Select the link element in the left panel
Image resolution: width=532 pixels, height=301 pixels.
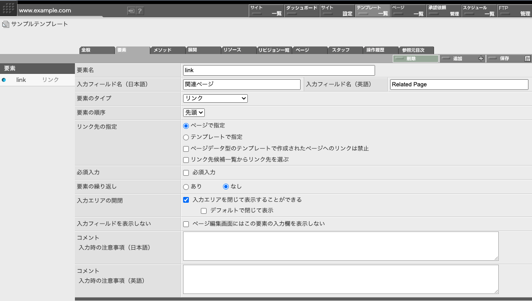point(21,80)
